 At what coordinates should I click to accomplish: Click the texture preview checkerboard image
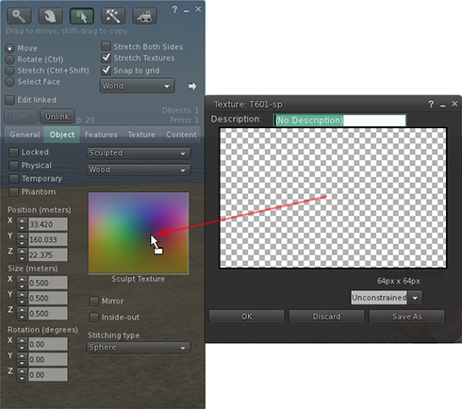tap(333, 198)
